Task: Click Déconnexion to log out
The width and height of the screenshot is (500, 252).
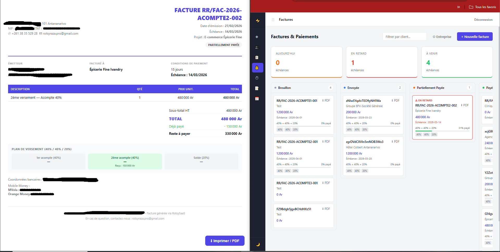Action: click(x=483, y=19)
